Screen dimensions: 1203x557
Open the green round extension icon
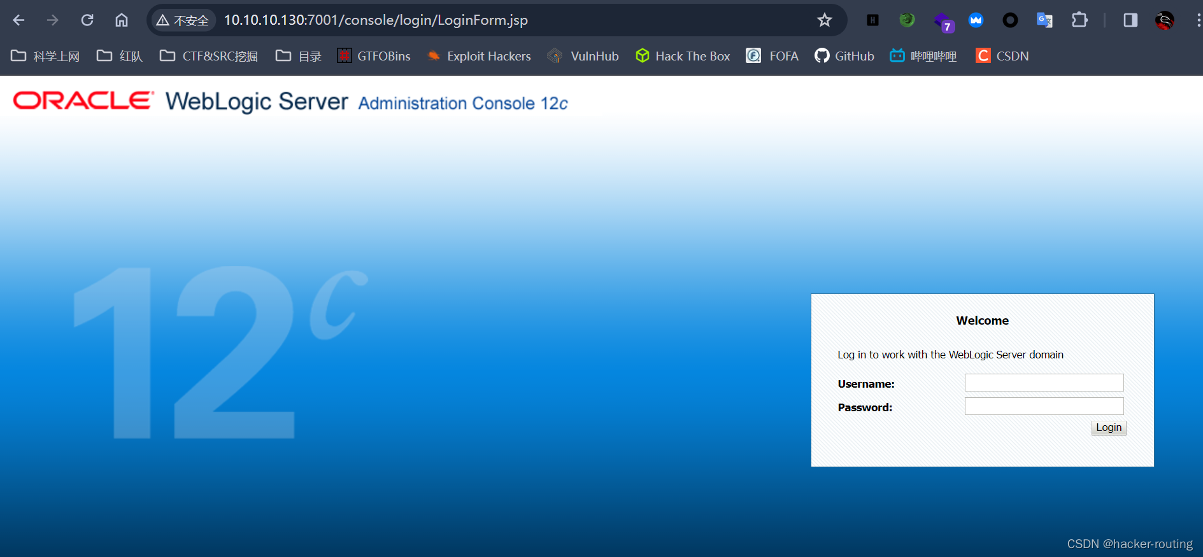907,20
